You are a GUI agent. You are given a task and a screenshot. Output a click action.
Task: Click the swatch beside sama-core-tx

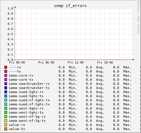tap(6, 80)
